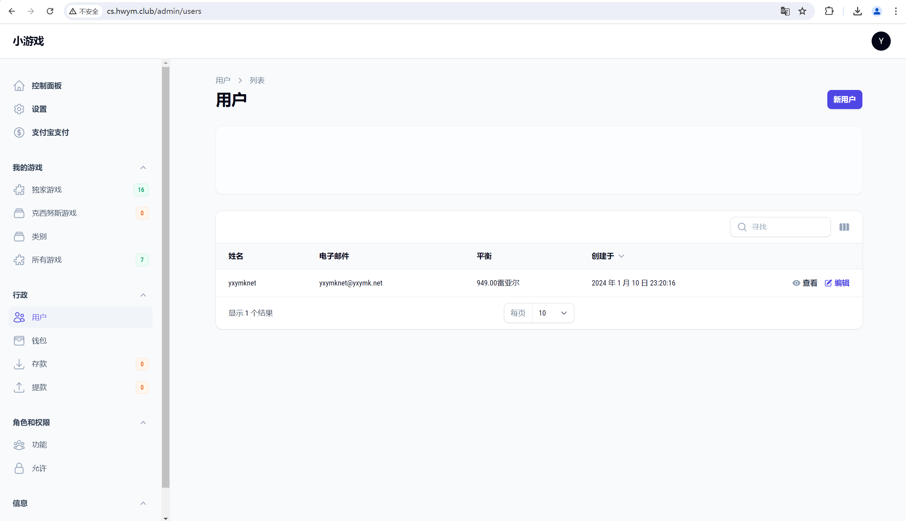This screenshot has height=521, width=906.
Task: Sort by the 创建于 column chevron
Action: (x=621, y=256)
